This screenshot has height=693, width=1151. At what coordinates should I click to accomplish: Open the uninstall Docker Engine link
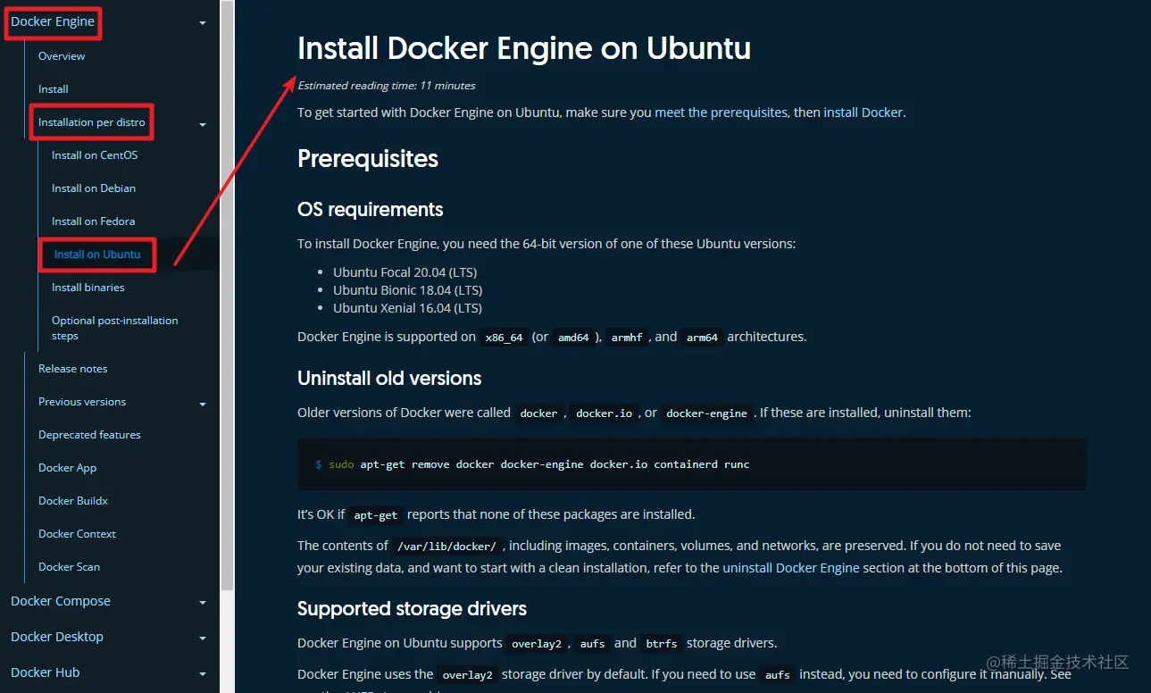click(790, 568)
